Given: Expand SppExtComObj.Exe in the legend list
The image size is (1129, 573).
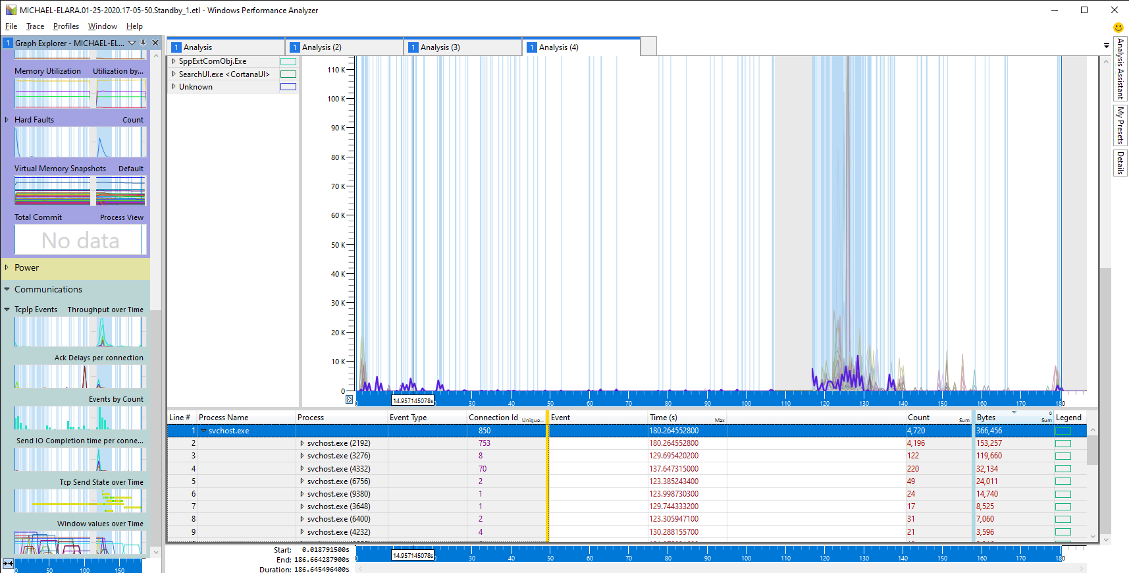Looking at the screenshot, I should 174,61.
